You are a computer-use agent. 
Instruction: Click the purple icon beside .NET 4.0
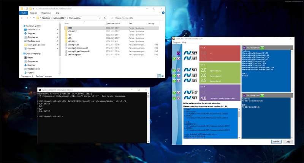(179, 93)
